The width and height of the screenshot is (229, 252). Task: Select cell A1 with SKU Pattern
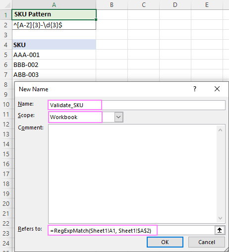(x=54, y=14)
